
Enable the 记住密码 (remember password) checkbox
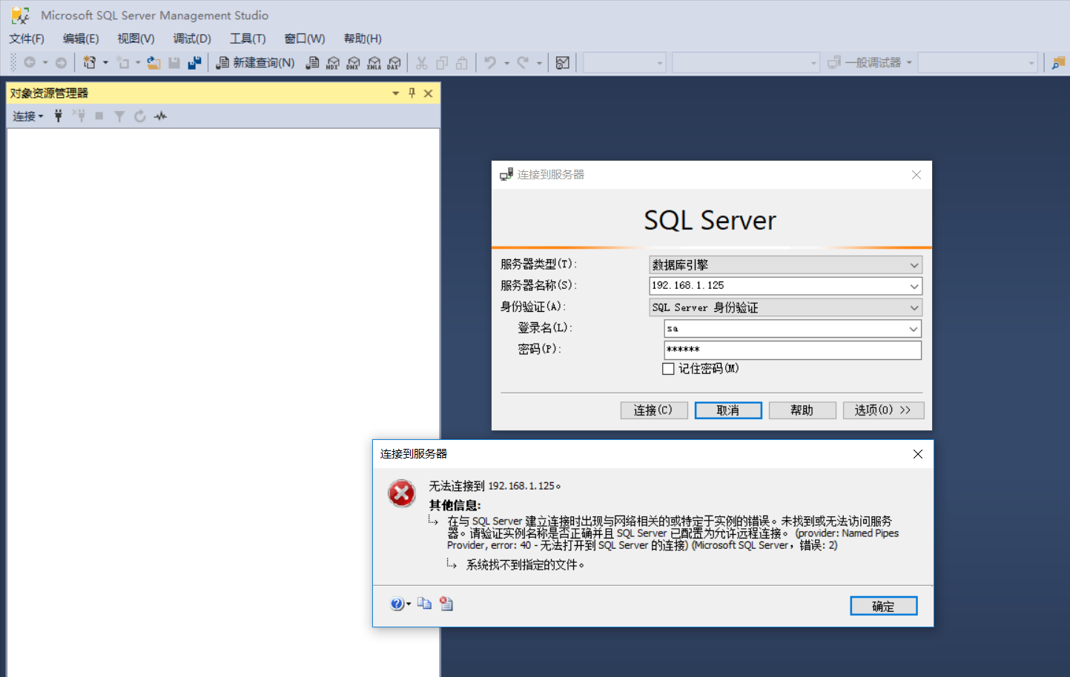click(668, 368)
